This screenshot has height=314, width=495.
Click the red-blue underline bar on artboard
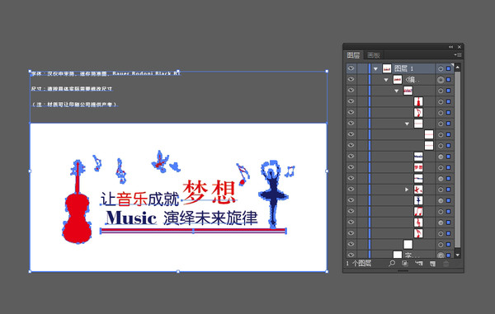193,231
